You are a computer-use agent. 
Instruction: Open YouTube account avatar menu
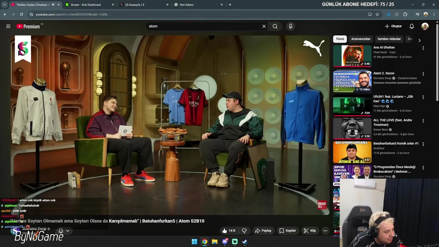(425, 26)
